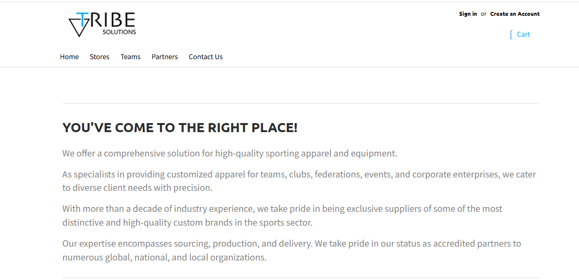Click the "You've come to the right place!" heading
This screenshot has width=579, height=280.
point(180,128)
